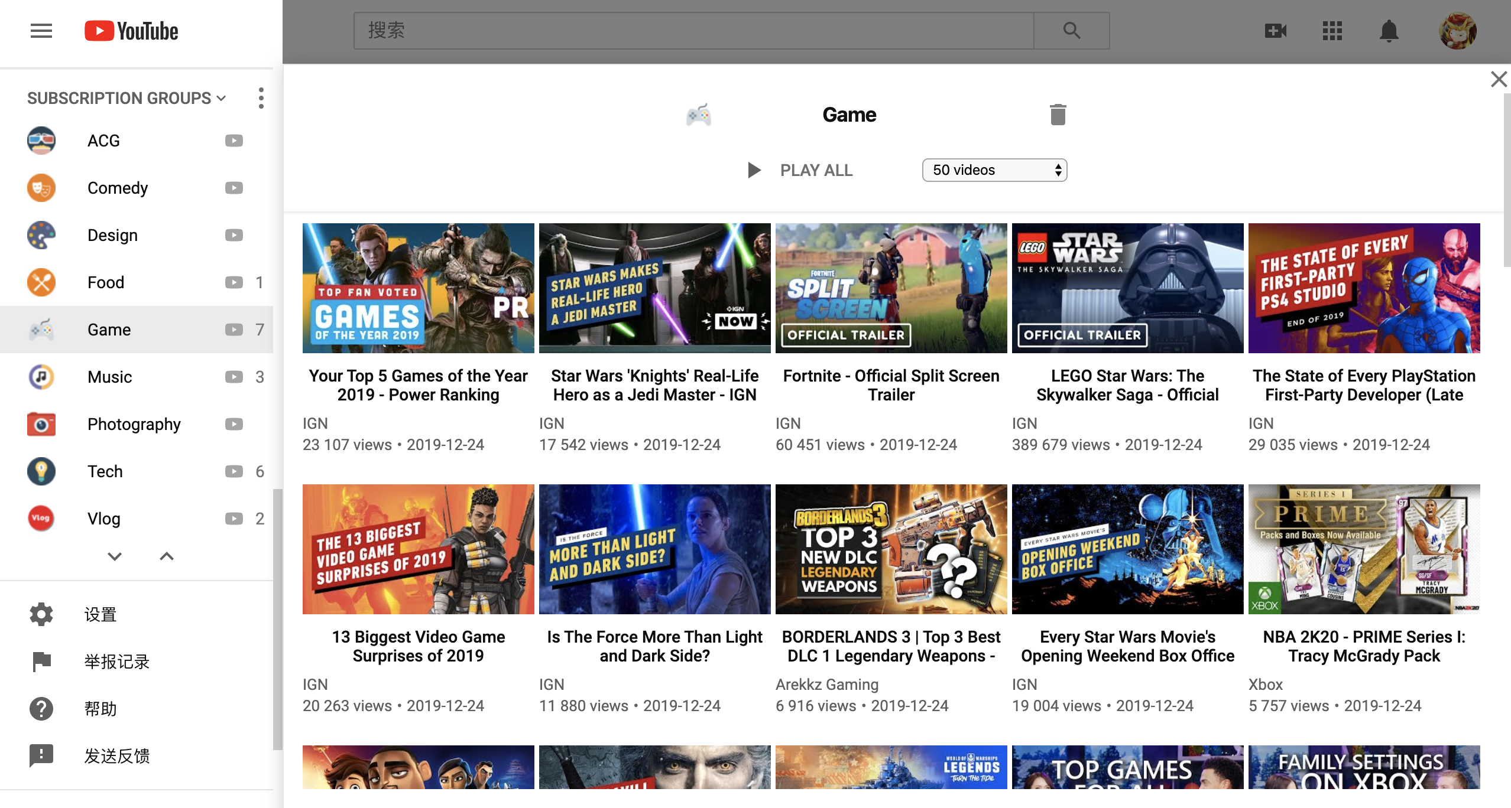Click the sidebar vertical scrollbar
Screen dimensions: 1511x808
coord(277,619)
